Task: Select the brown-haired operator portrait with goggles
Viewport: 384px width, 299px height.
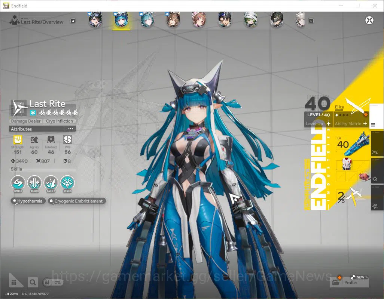Action: tap(173, 20)
